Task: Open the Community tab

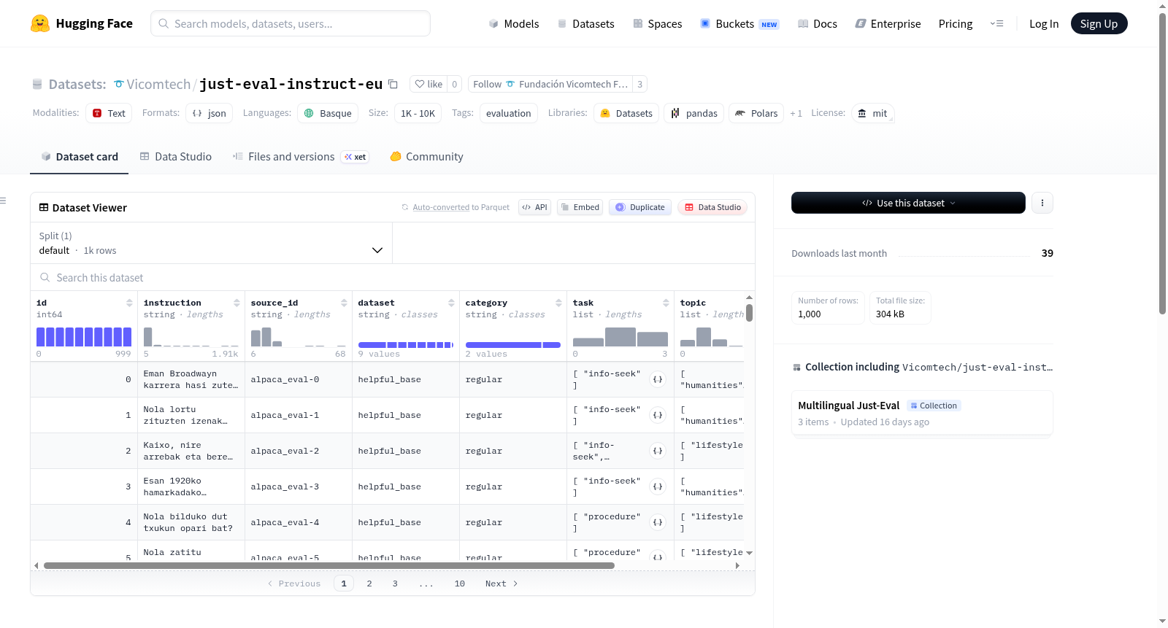Action: 426,156
